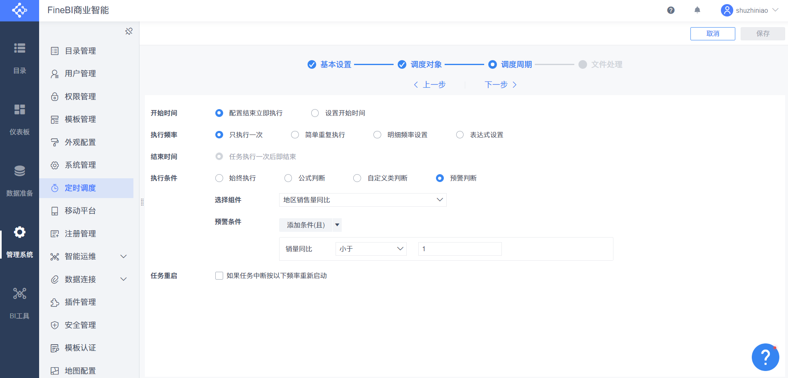Proceed with 下一步 link
The image size is (788, 378).
[x=501, y=85]
